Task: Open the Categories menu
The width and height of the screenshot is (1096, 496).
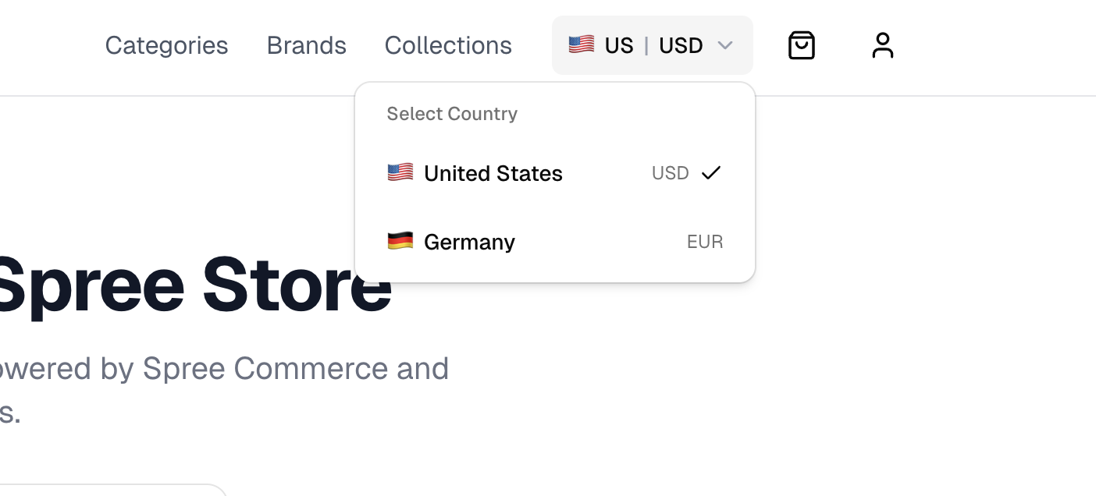Action: (166, 45)
